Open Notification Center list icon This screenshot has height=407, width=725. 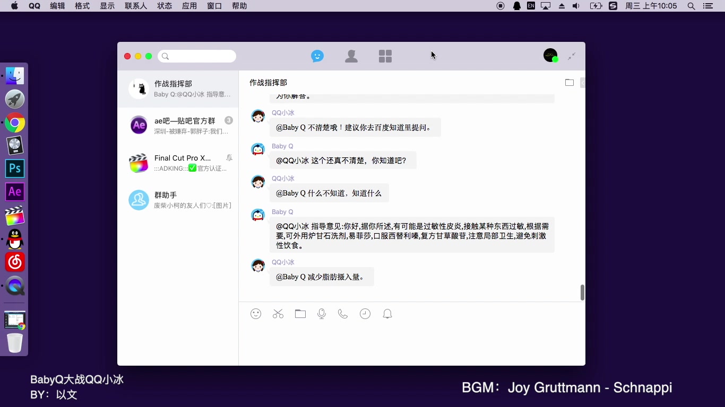(x=707, y=6)
